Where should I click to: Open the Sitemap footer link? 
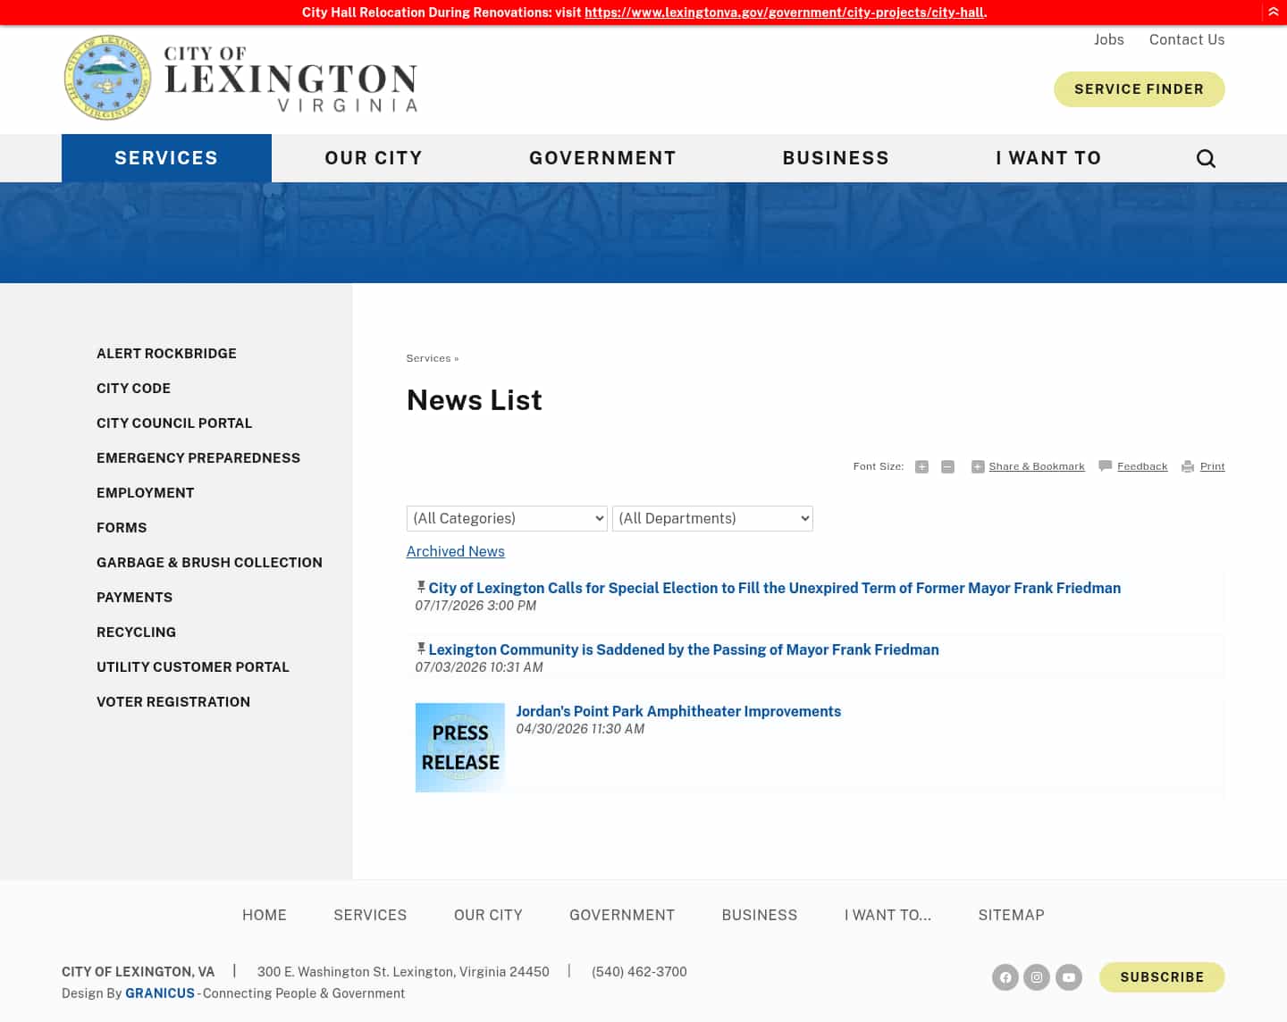(x=1011, y=915)
